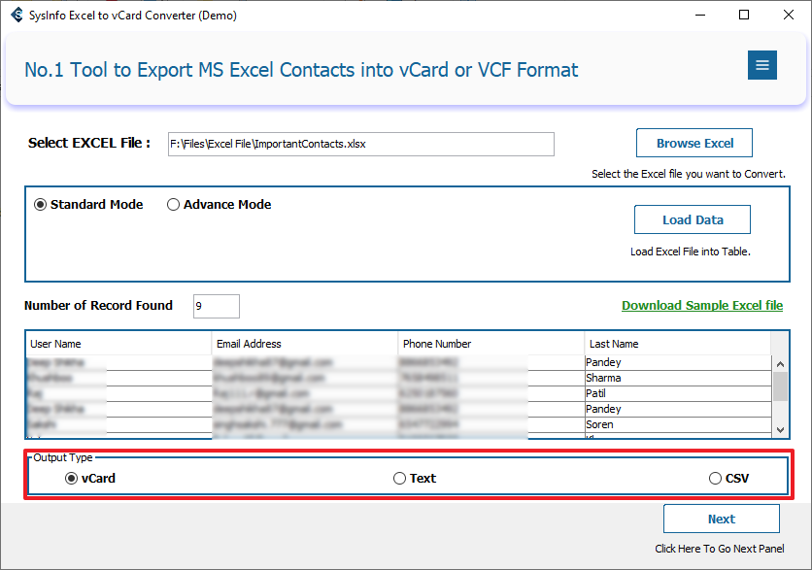Open the hamburger menu icon
The width and height of the screenshot is (812, 570).
coord(761,65)
